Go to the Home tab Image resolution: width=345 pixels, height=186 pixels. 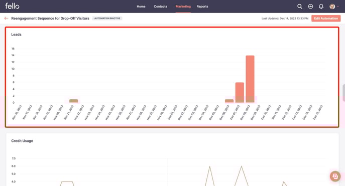141,7
